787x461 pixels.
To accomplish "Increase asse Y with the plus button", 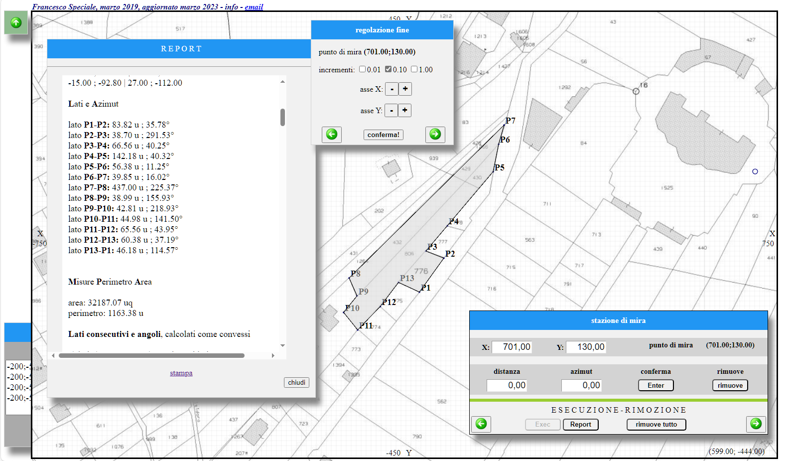I will click(x=404, y=111).
